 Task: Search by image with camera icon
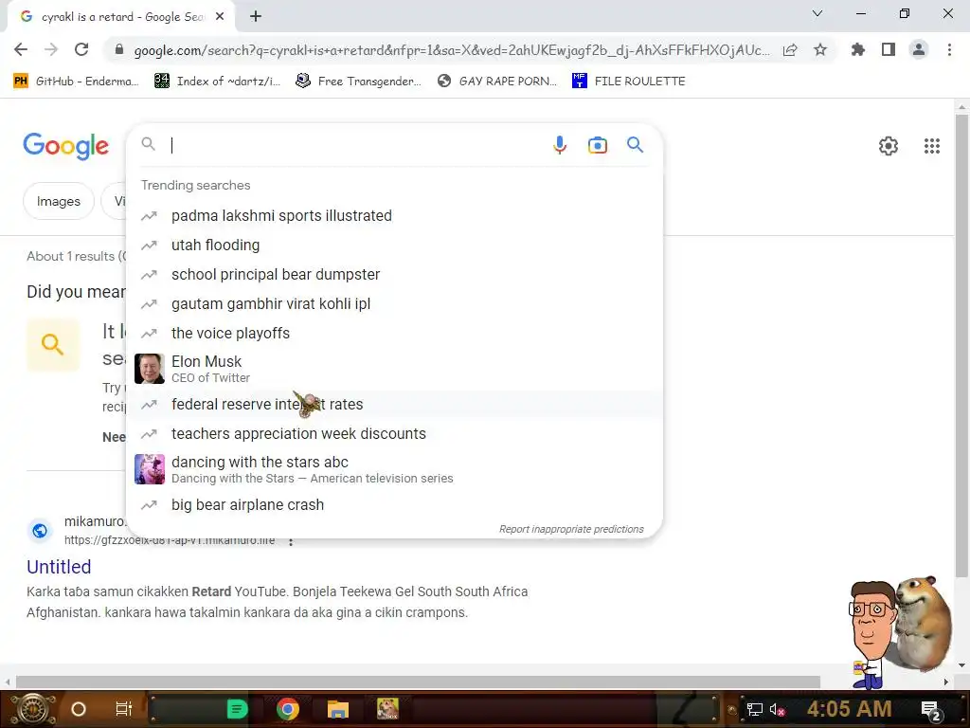598,145
